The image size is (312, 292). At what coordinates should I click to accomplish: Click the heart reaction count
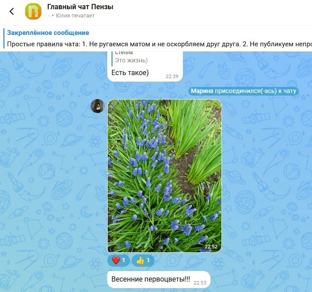click(123, 260)
